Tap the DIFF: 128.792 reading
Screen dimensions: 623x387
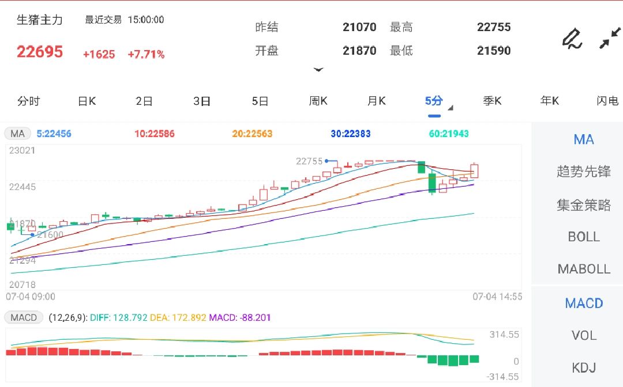pyautogui.click(x=119, y=318)
